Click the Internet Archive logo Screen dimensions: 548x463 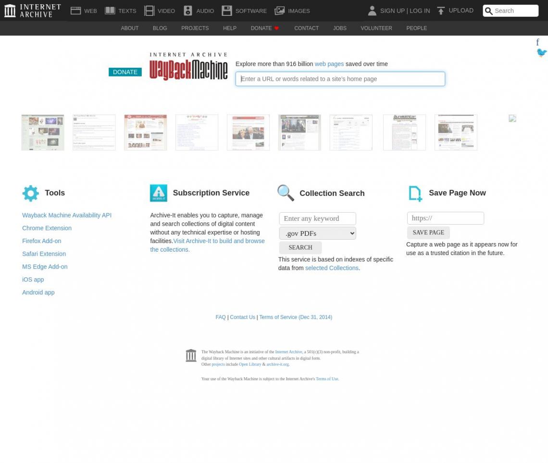point(33,11)
